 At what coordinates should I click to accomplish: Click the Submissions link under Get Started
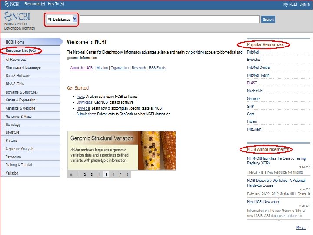[86, 114]
